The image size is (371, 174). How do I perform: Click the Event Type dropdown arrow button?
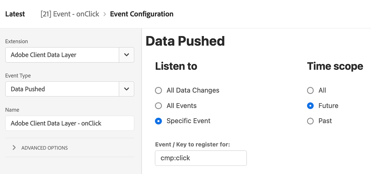coord(126,89)
